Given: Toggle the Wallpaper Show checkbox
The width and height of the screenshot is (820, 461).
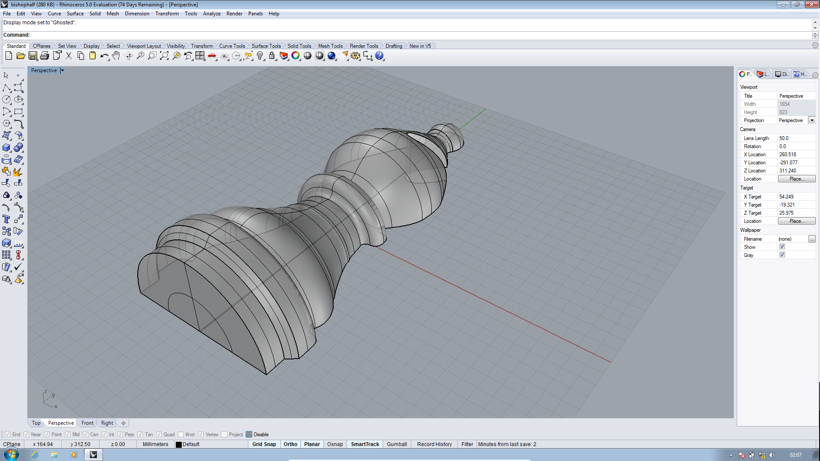Looking at the screenshot, I should click(x=782, y=247).
